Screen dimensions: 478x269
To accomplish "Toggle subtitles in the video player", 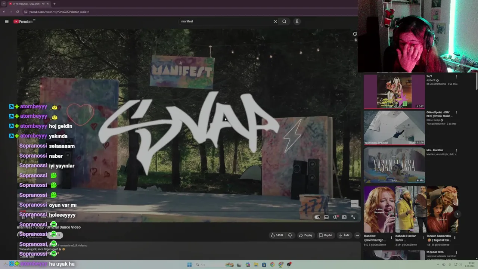I will [x=326, y=217].
